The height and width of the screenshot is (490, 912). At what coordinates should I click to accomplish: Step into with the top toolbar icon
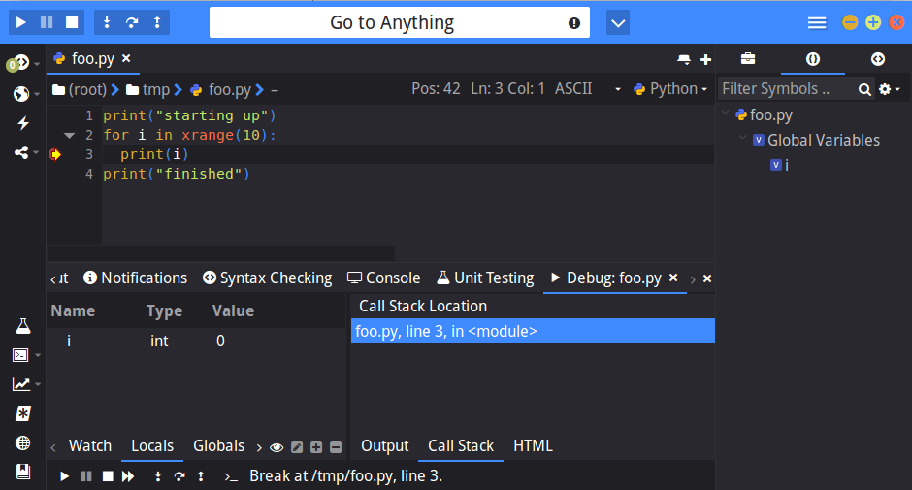coord(107,22)
